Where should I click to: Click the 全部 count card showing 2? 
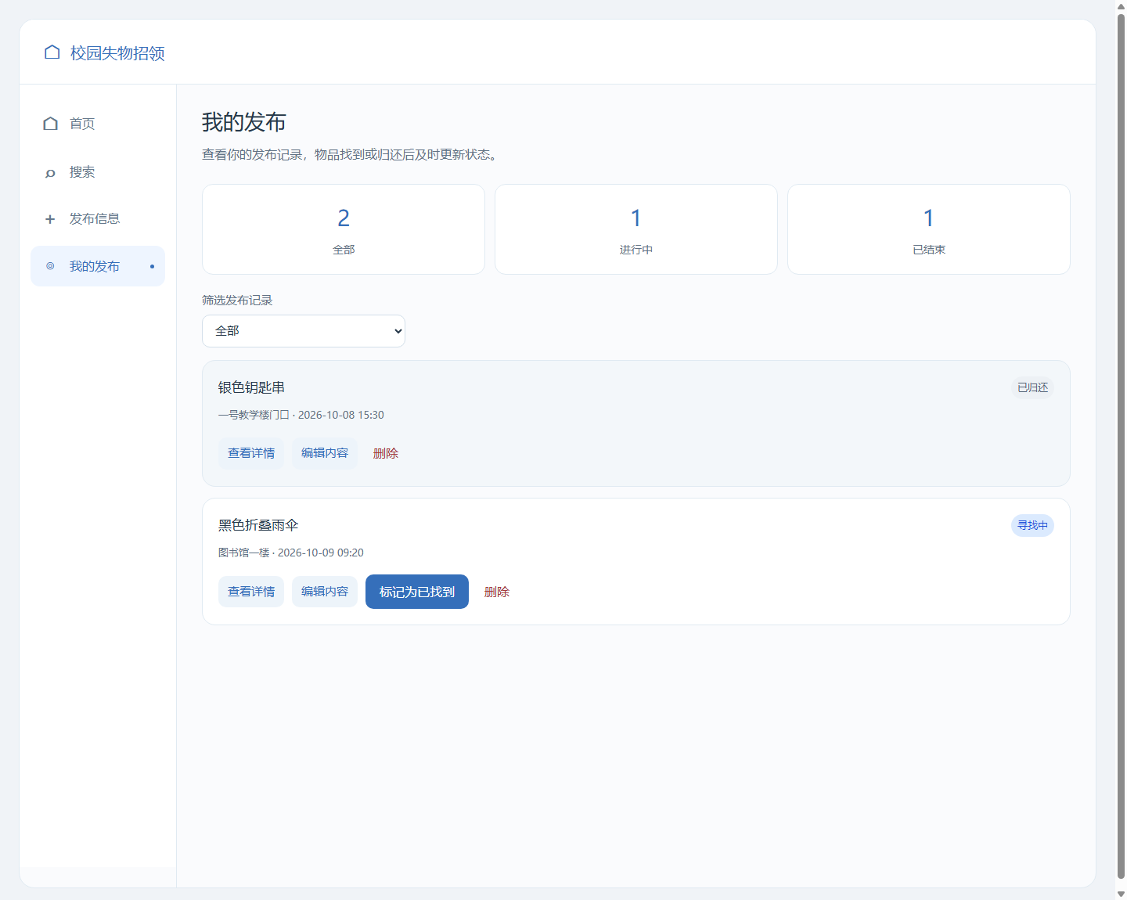344,229
